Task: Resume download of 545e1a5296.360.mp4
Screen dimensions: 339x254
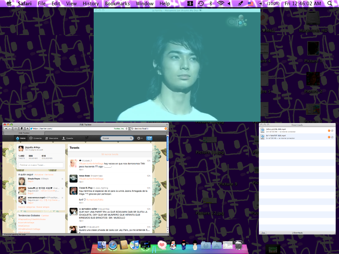Action: click(x=329, y=130)
